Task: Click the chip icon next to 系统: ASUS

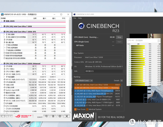Action: (4, 21)
